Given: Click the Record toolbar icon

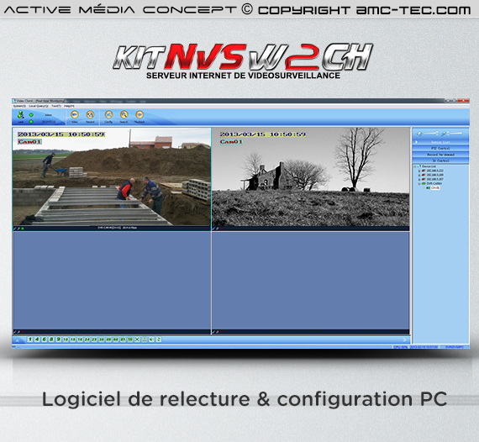Looking at the screenshot, I should [90, 115].
